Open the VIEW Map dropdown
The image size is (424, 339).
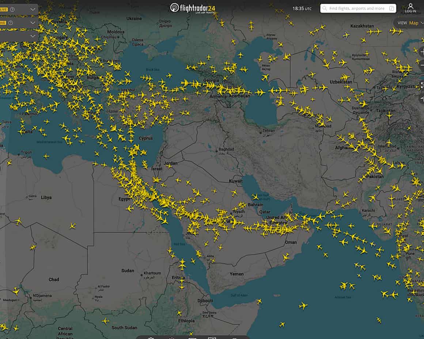(x=410, y=23)
